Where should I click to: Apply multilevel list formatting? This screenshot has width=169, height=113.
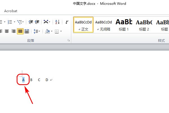(19, 22)
